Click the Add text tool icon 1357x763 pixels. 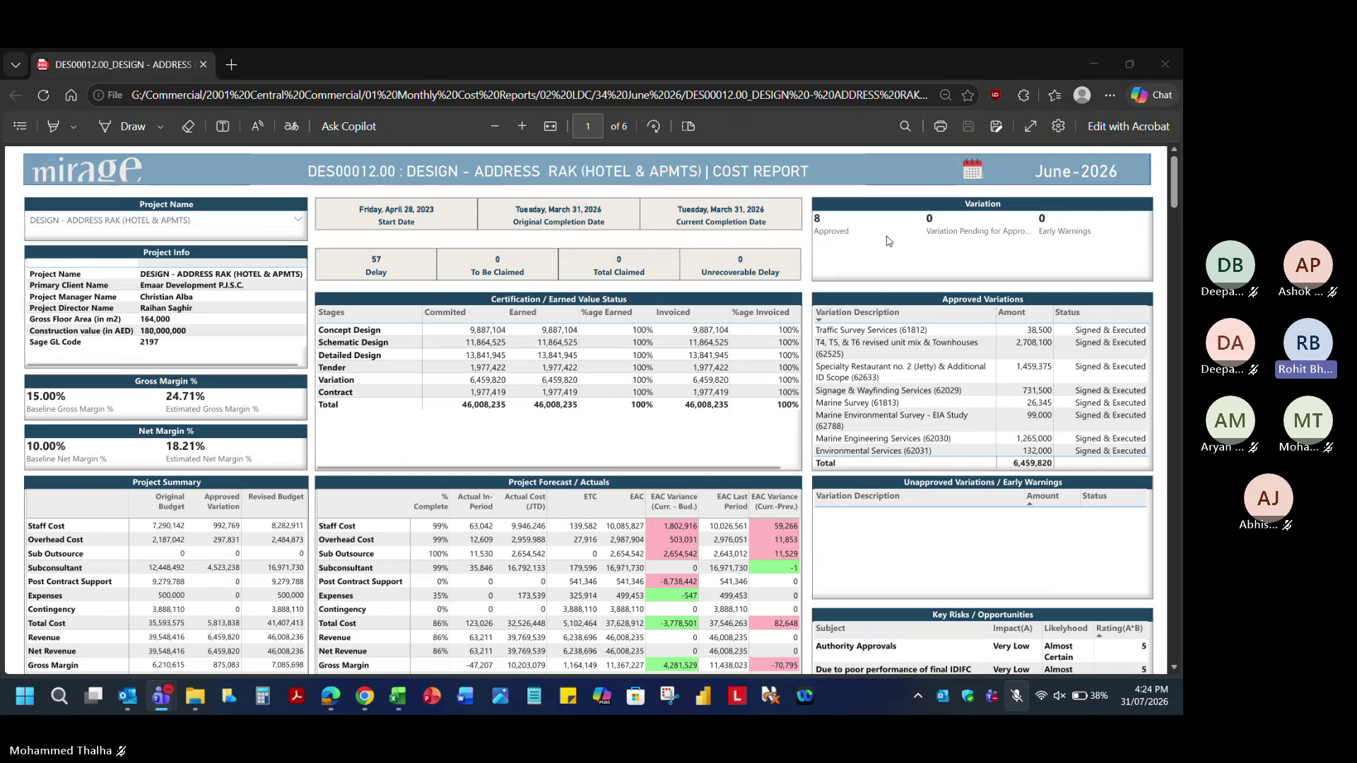pos(223,126)
